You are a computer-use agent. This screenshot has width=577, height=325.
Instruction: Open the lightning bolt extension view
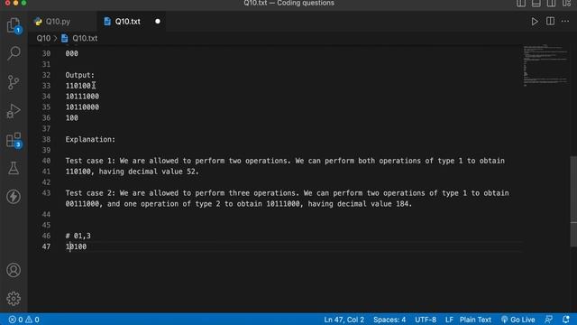pos(14,197)
